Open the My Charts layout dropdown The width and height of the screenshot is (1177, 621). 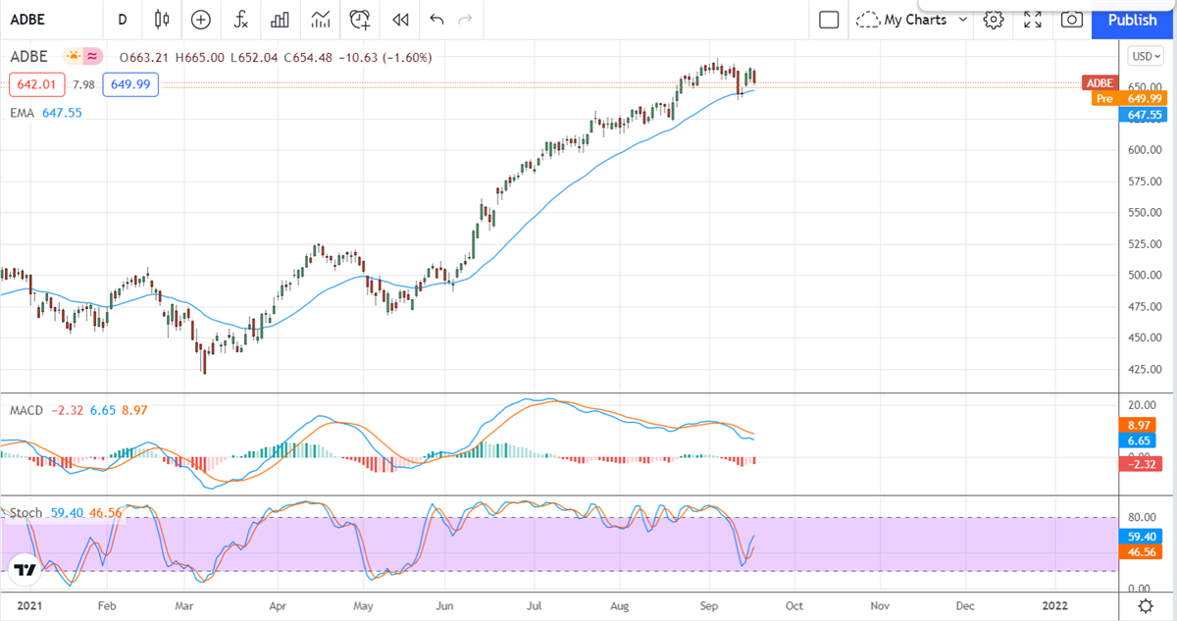coord(924,20)
